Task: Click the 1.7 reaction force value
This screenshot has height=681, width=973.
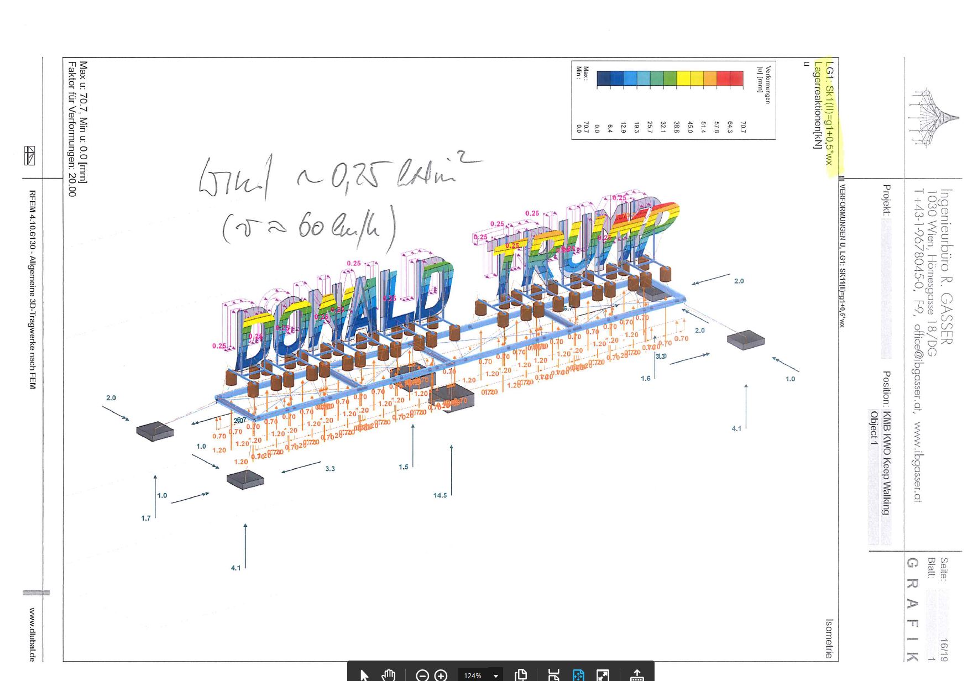Action: click(x=146, y=518)
